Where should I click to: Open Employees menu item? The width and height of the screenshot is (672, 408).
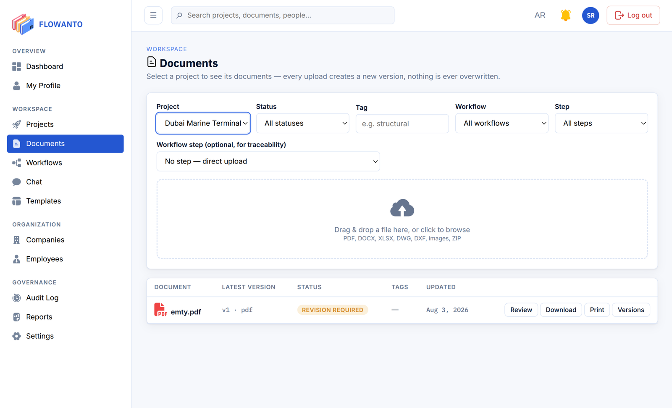click(66, 259)
